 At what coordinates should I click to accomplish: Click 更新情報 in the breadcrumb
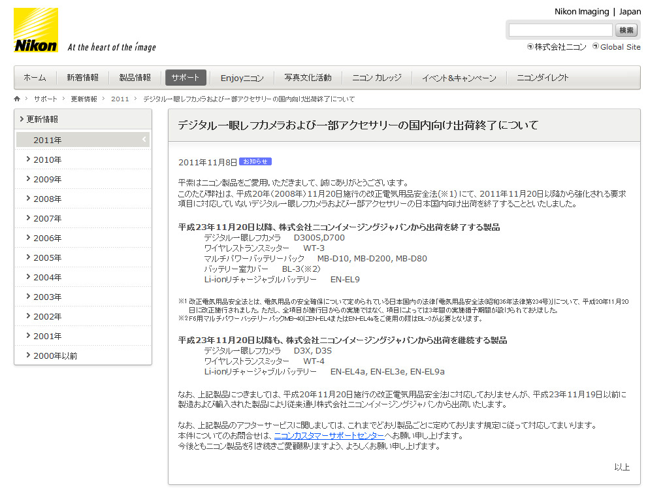click(x=84, y=99)
